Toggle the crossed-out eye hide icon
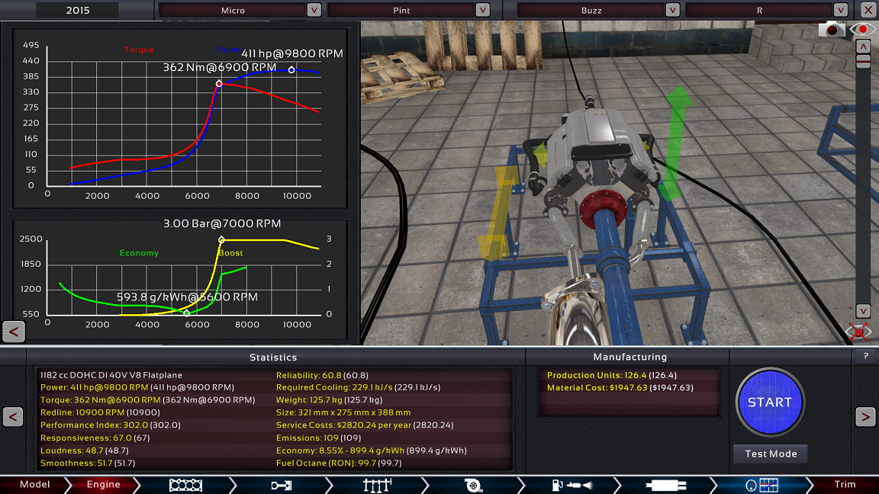The width and height of the screenshot is (879, 494). click(858, 332)
